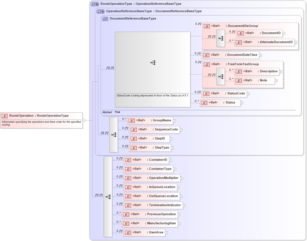Select the CT icon of DocumentReferenceBaseType
Image resolution: width=307 pixels, height=241 pixels.
105,18
